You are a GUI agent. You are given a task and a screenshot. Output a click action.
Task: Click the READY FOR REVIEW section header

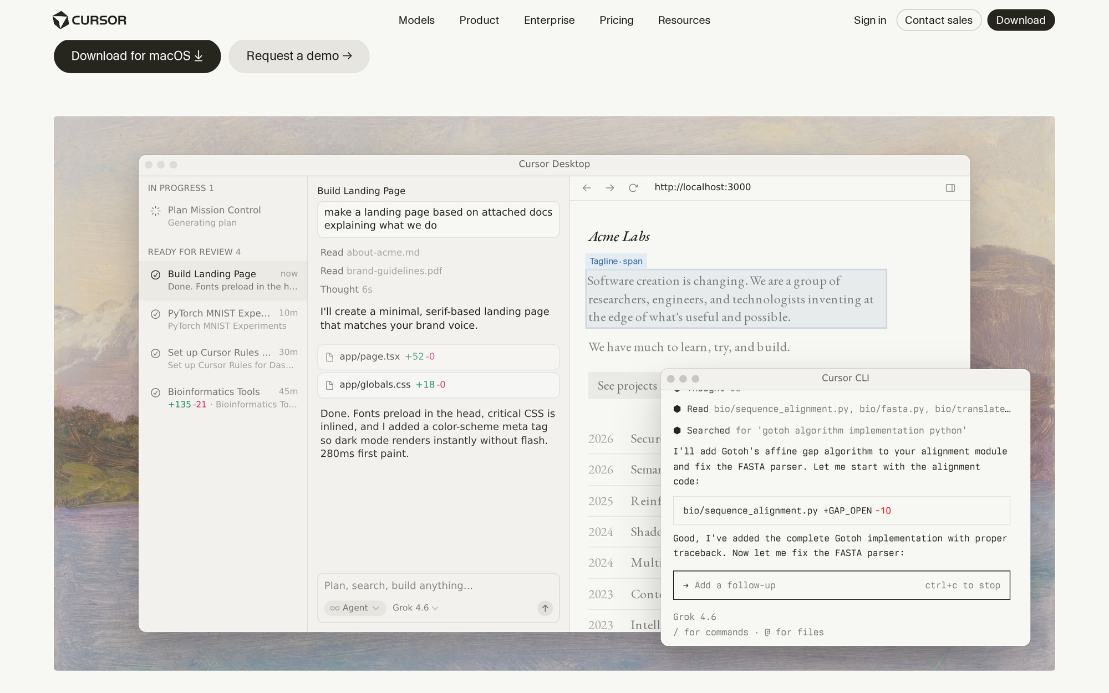[194, 252]
